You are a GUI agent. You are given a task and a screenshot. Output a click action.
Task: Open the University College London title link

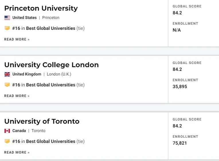click(x=51, y=65)
